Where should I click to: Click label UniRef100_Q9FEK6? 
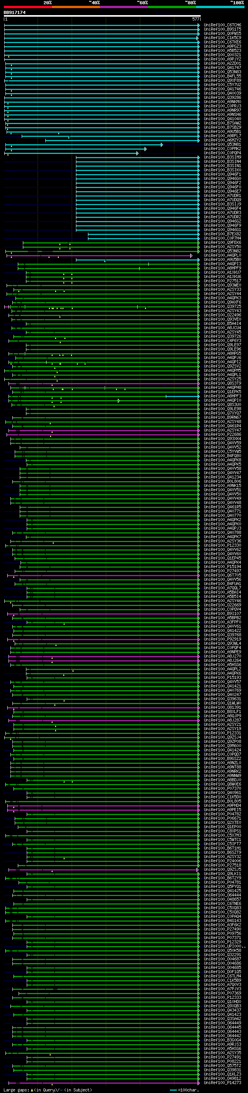coord(222,243)
